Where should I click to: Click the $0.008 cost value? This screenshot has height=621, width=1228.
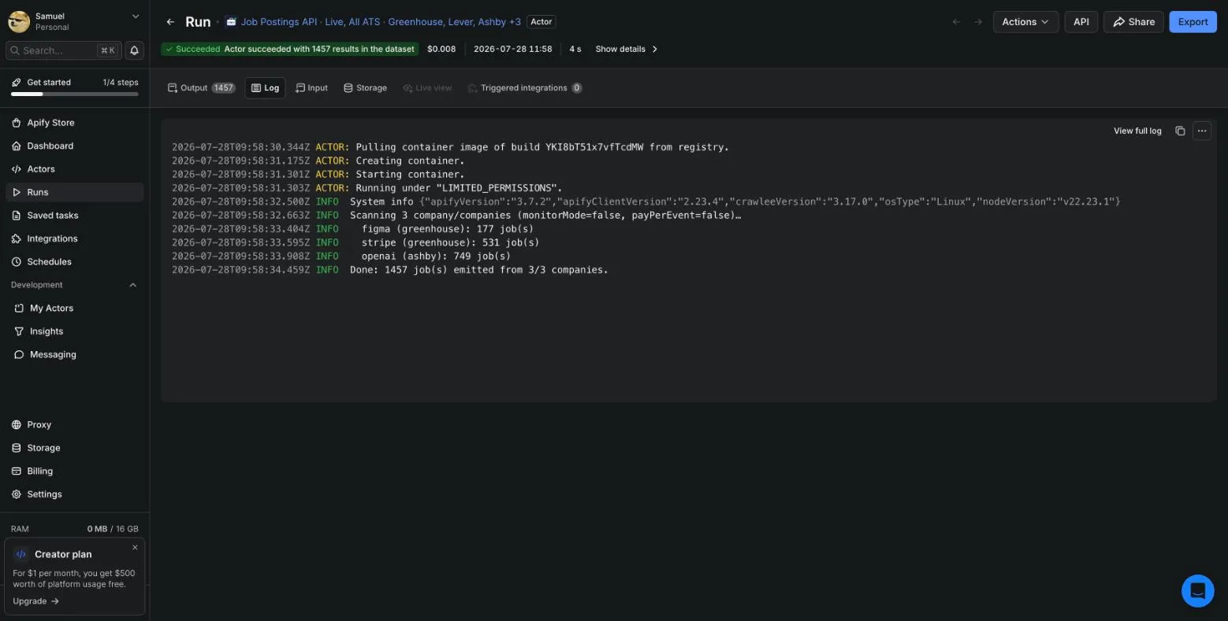tap(441, 49)
